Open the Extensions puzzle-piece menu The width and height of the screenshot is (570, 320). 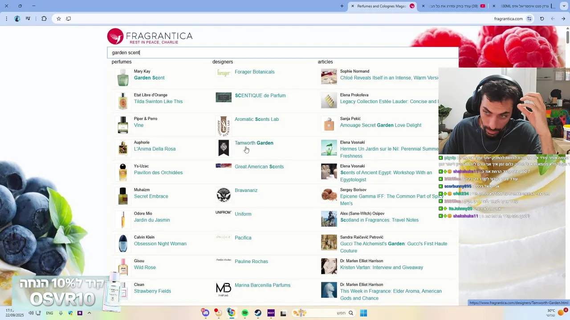44,19
